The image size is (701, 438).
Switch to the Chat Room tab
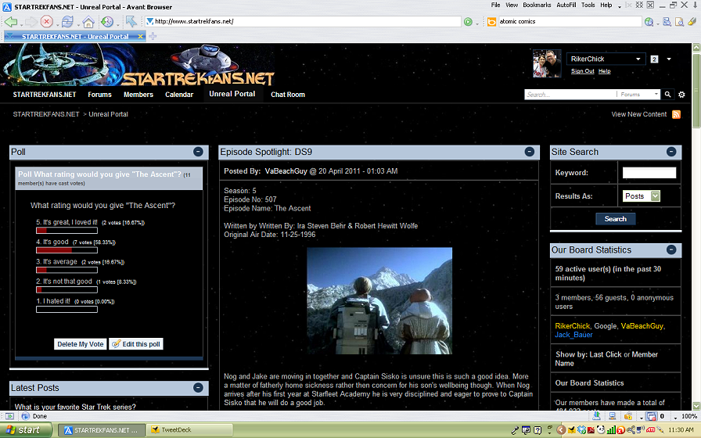point(287,95)
